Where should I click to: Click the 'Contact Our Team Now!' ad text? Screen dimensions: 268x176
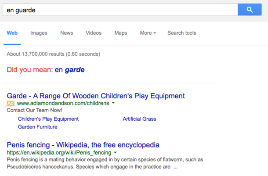pyautogui.click(x=34, y=110)
